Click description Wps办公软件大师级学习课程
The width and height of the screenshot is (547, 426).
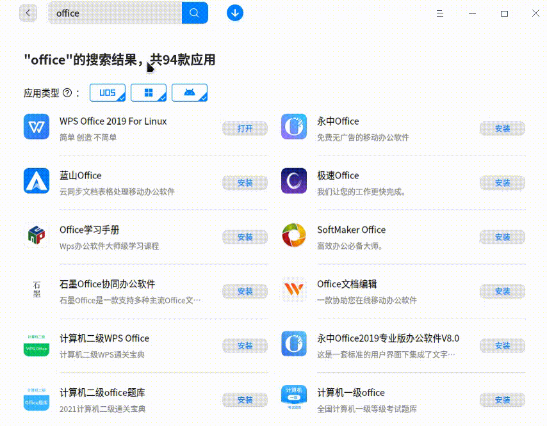109,246
